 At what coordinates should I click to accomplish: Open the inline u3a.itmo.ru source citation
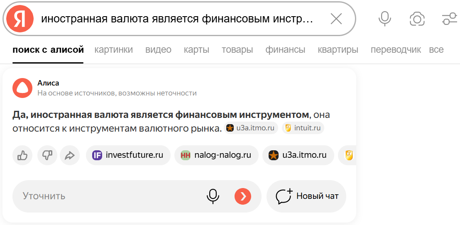point(251,128)
